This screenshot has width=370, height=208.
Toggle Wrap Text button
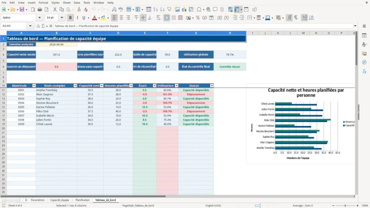point(158,18)
